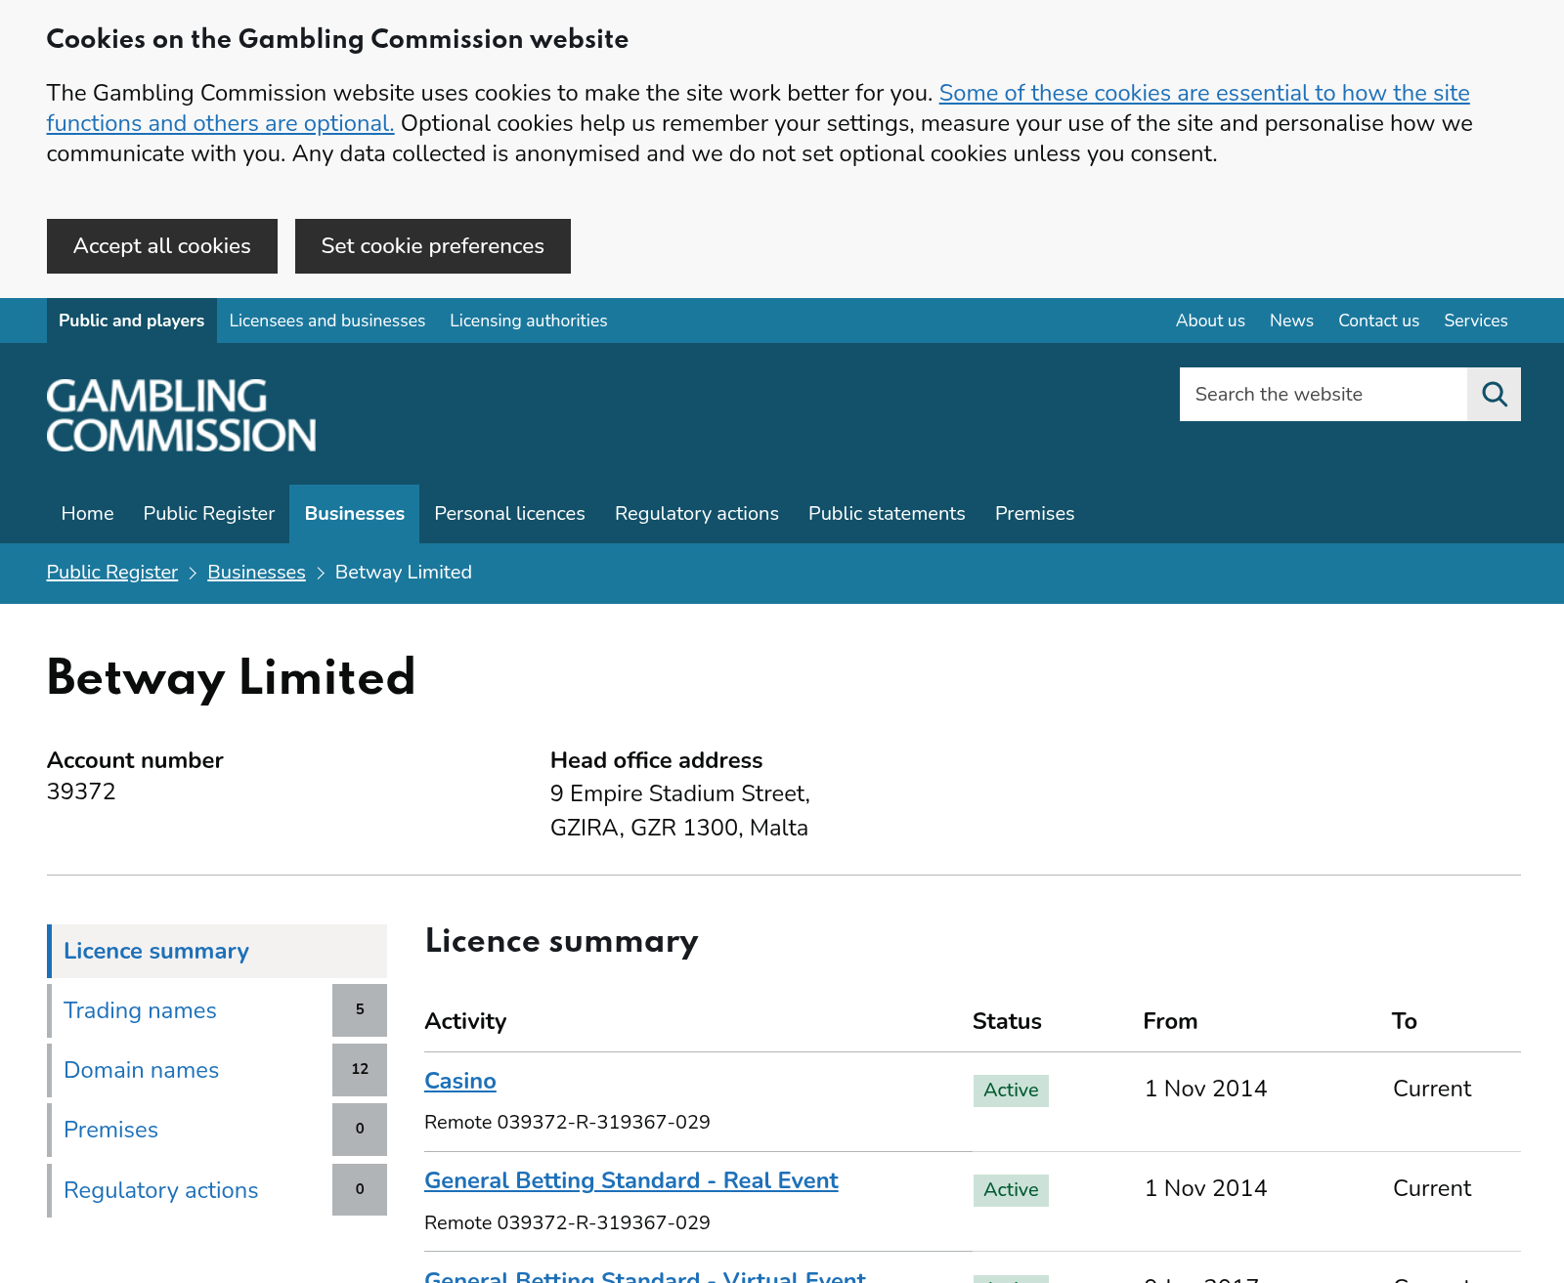Screen dimensions: 1564x1283
Task: Click the Gambling Commission logo
Action: click(x=182, y=415)
